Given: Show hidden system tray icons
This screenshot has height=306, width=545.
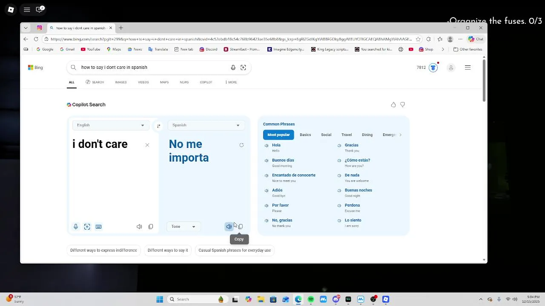Looking at the screenshot, I should click(481, 299).
